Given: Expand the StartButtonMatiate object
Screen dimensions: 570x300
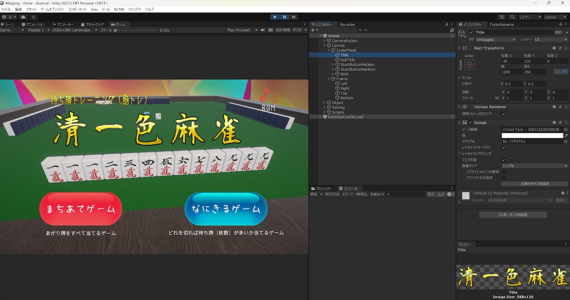Looking at the screenshot, I should (x=333, y=64).
